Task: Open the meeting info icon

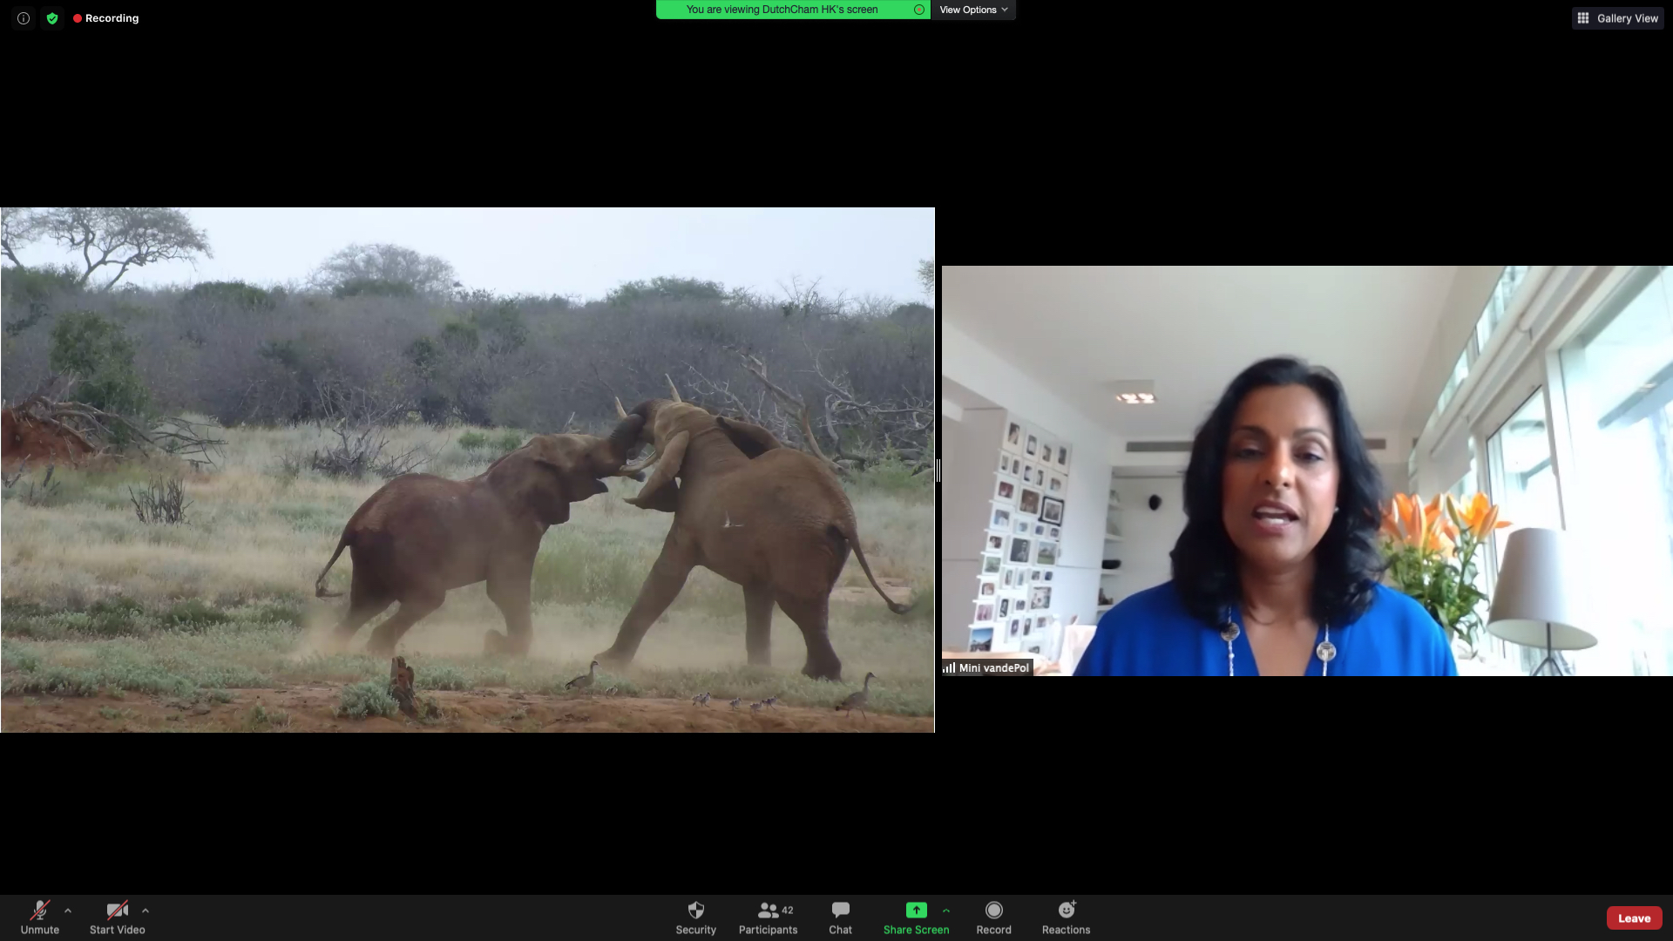Action: [24, 18]
